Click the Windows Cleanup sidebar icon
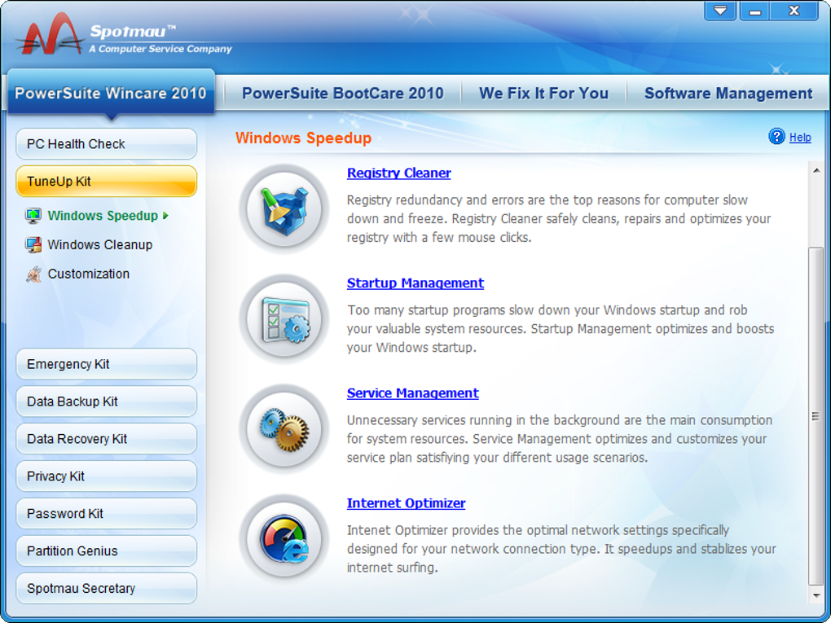 click(x=33, y=245)
